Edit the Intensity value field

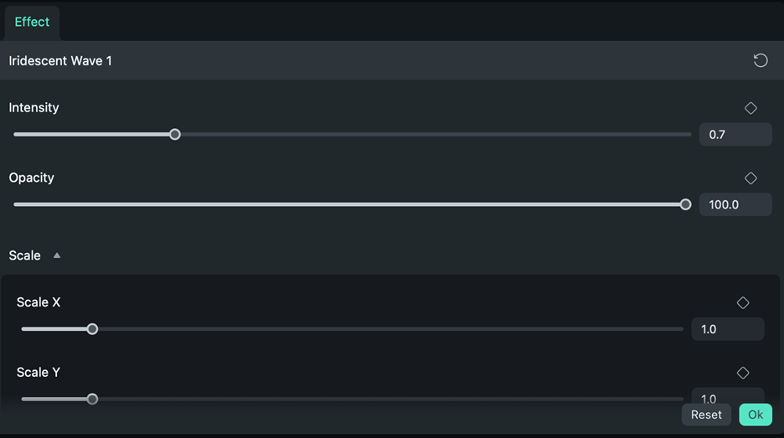[735, 134]
